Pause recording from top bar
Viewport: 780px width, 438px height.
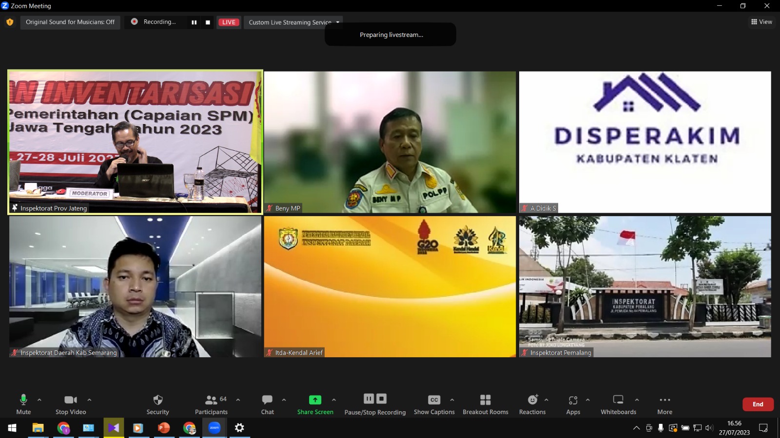tap(194, 22)
